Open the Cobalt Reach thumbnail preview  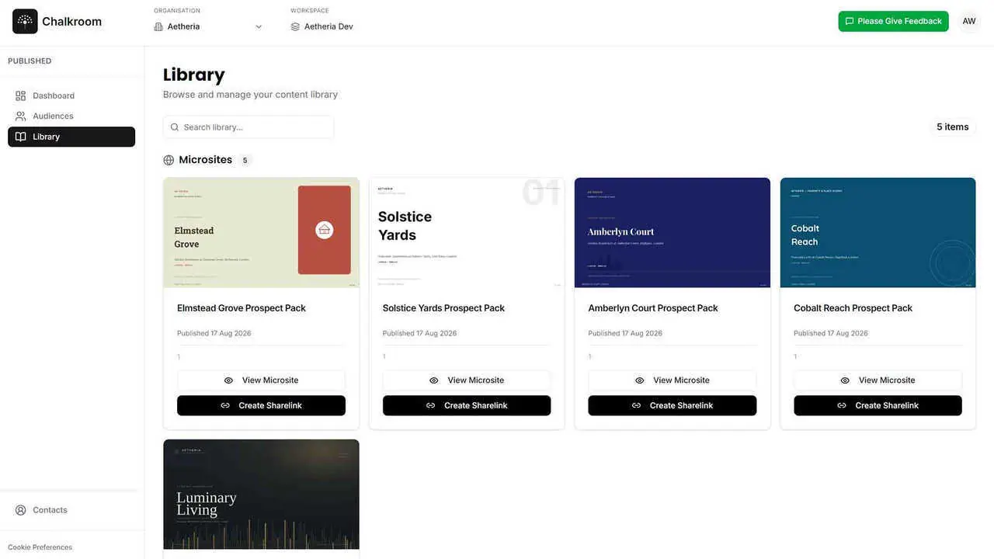pos(878,233)
